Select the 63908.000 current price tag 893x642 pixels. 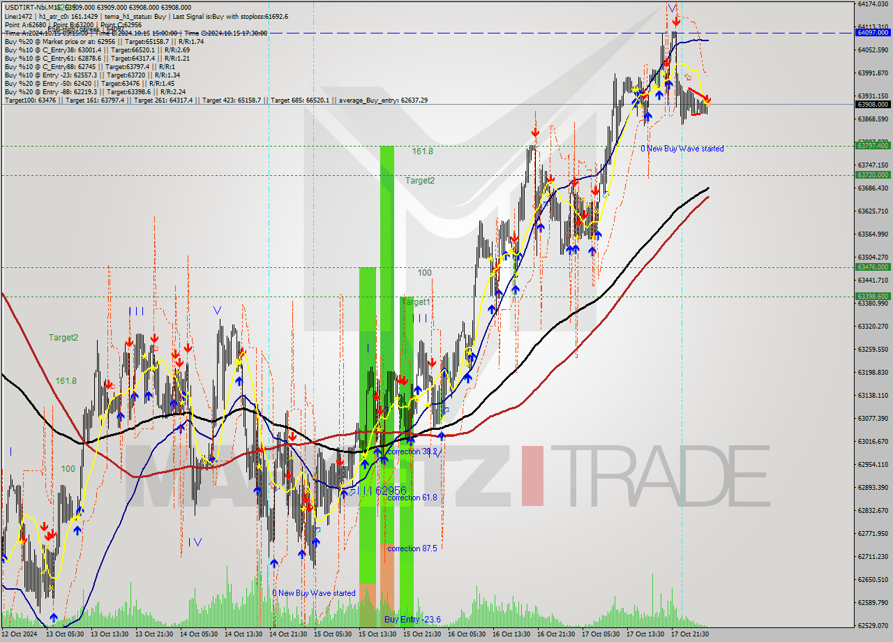coord(872,104)
